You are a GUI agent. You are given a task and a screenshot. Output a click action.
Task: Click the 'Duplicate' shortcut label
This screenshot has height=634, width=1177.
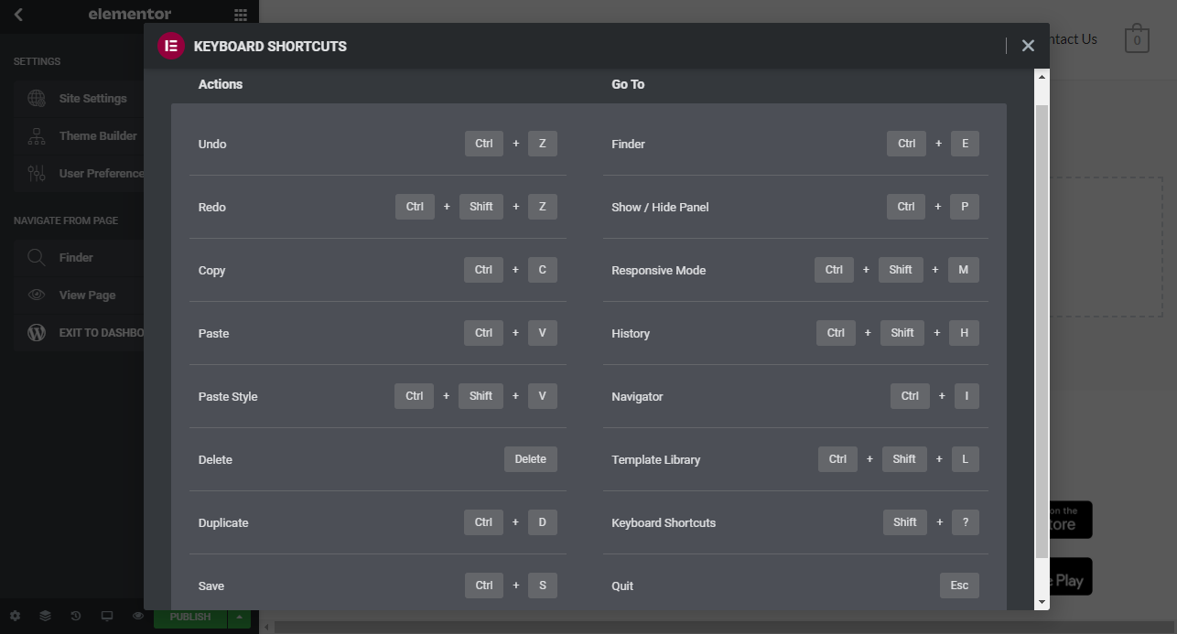(223, 522)
